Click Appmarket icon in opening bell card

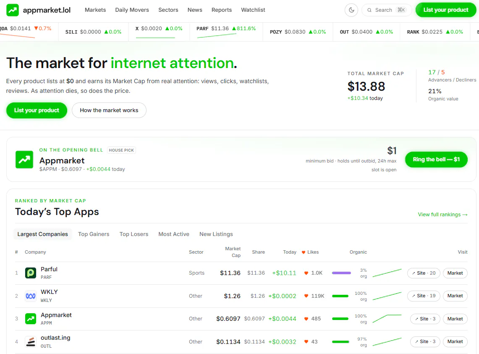pyautogui.click(x=24, y=160)
